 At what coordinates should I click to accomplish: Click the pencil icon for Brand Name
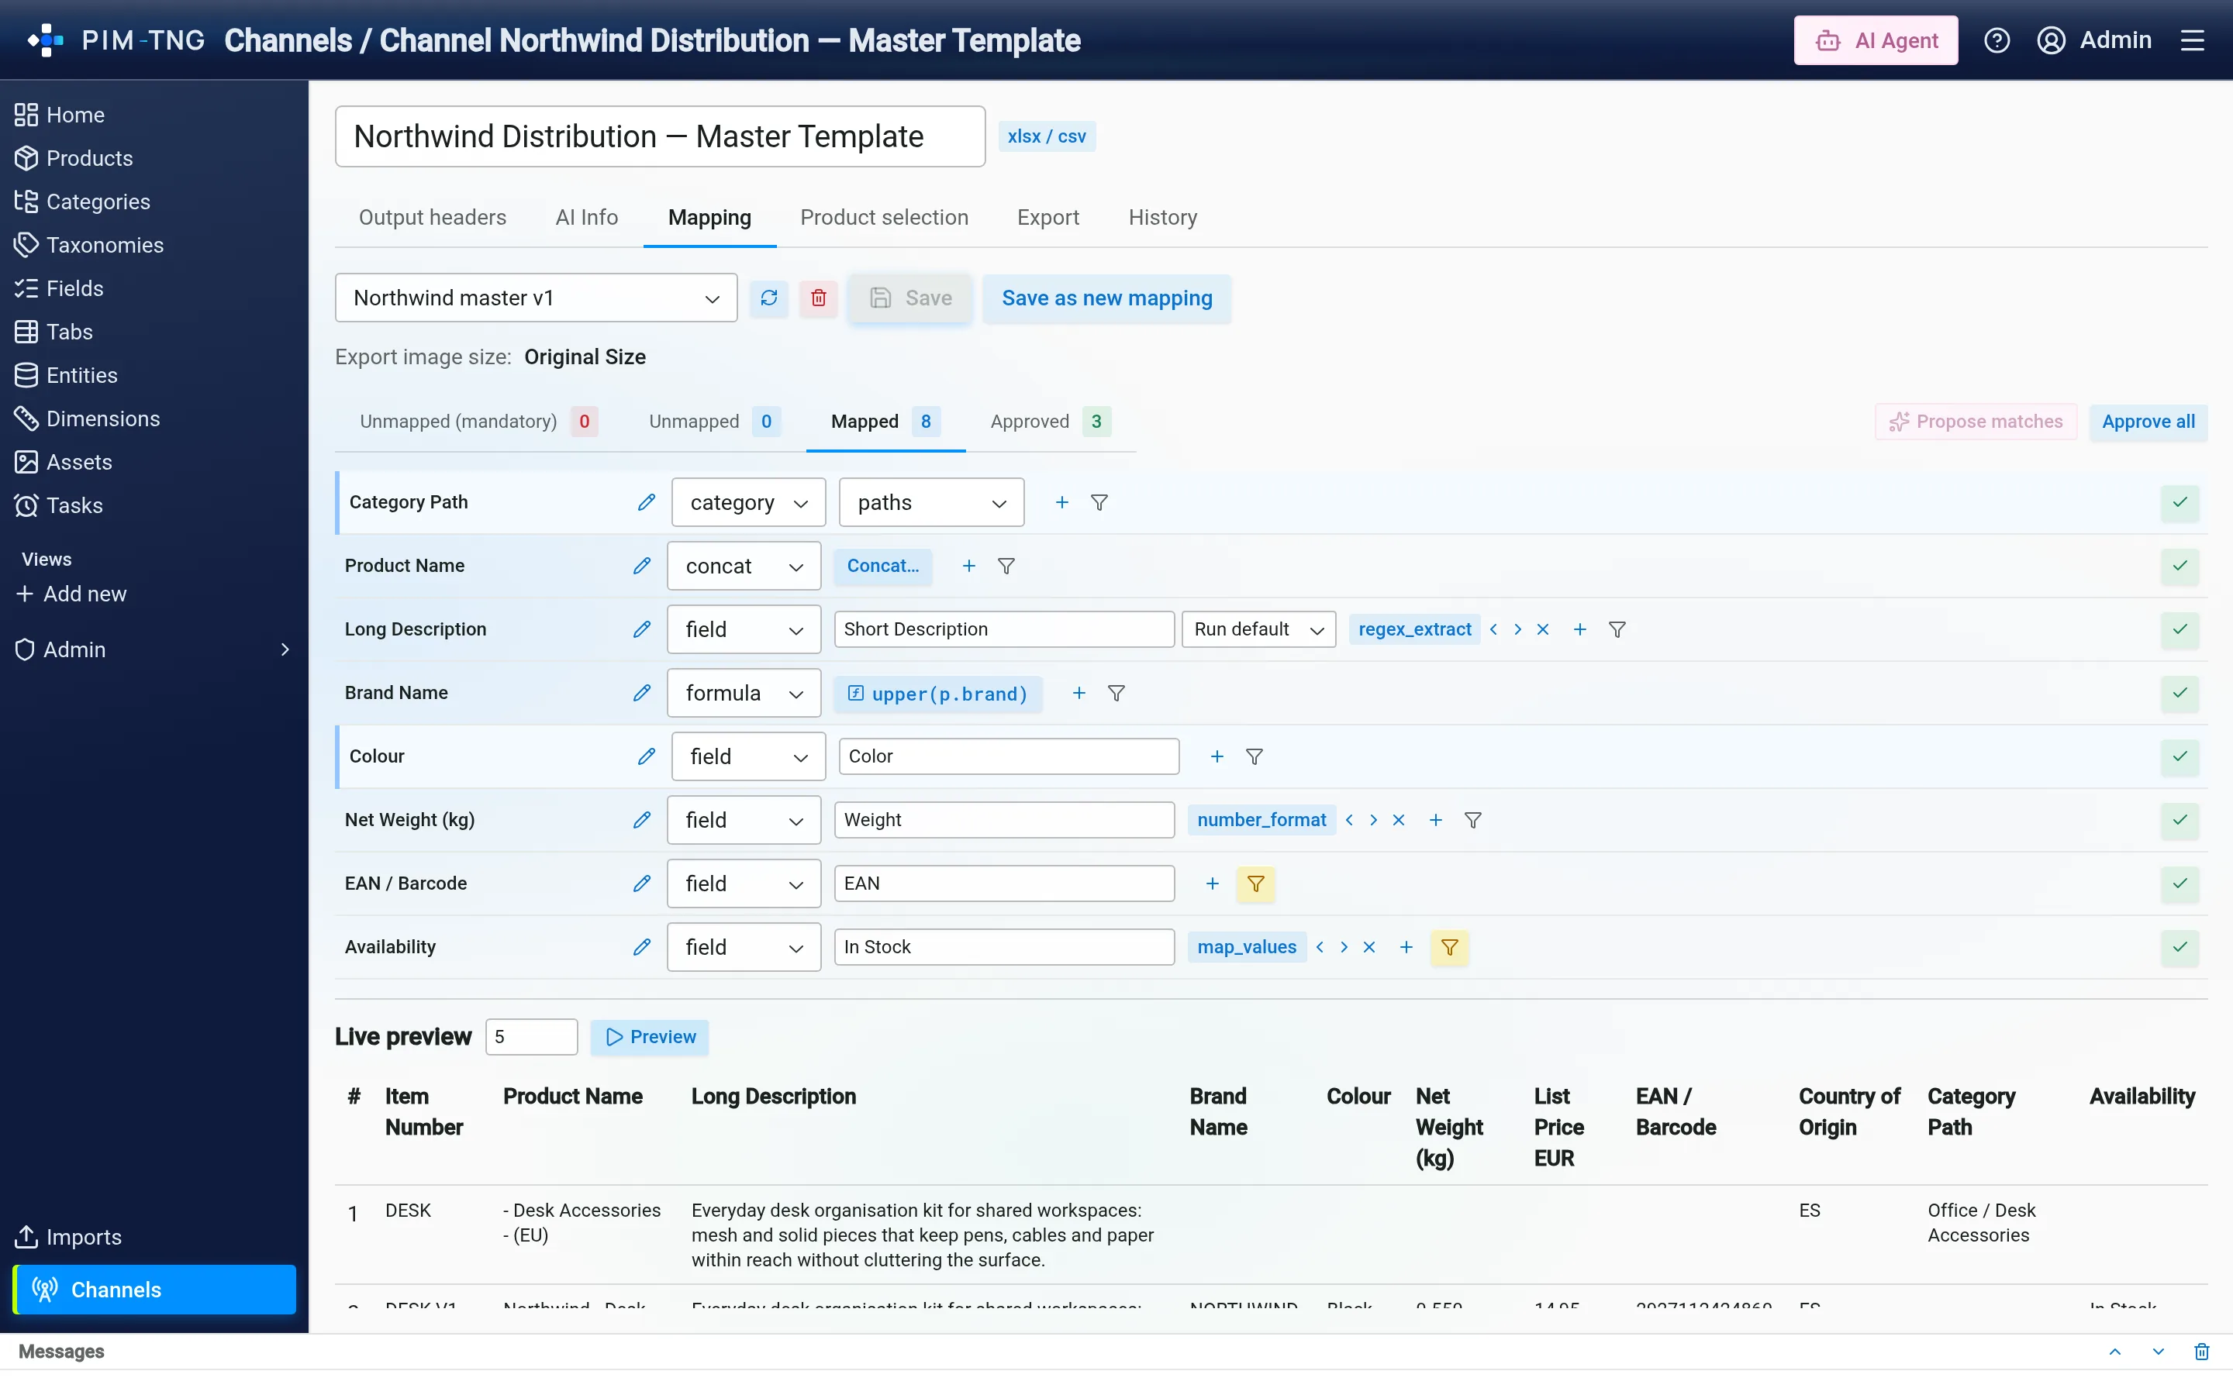click(x=641, y=693)
